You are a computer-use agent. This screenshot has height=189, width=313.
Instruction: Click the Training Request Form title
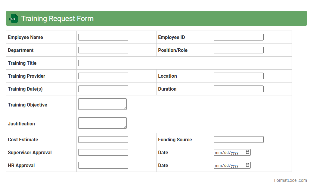(57, 19)
